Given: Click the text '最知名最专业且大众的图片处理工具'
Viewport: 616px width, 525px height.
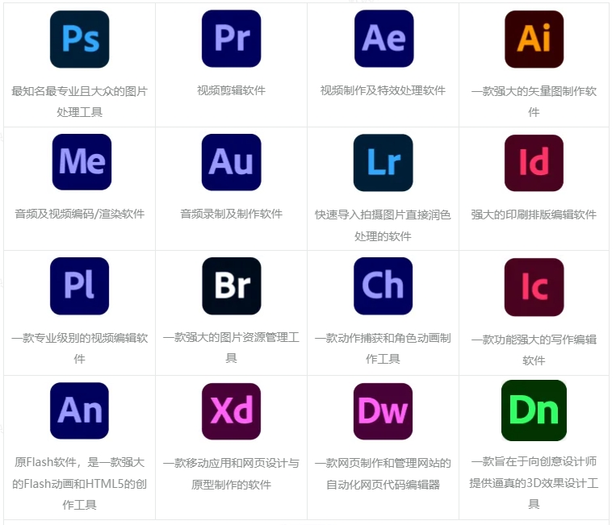Looking at the screenshot, I should pos(80,102).
